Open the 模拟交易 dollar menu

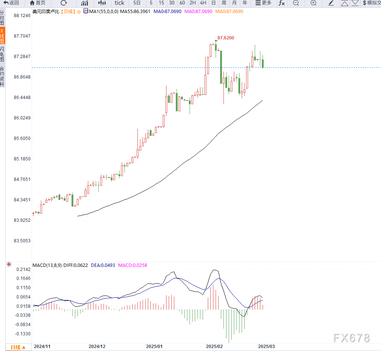coord(372,3)
